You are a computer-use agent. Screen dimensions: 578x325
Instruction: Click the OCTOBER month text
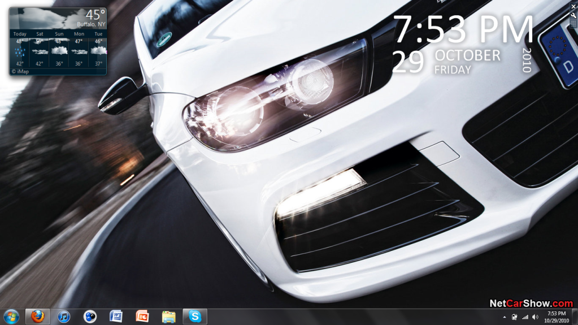pyautogui.click(x=467, y=55)
